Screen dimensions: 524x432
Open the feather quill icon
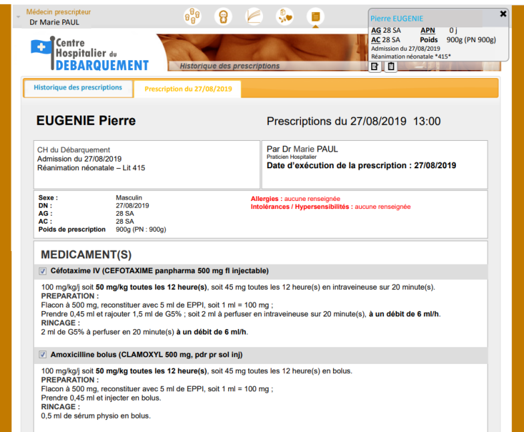(x=254, y=16)
